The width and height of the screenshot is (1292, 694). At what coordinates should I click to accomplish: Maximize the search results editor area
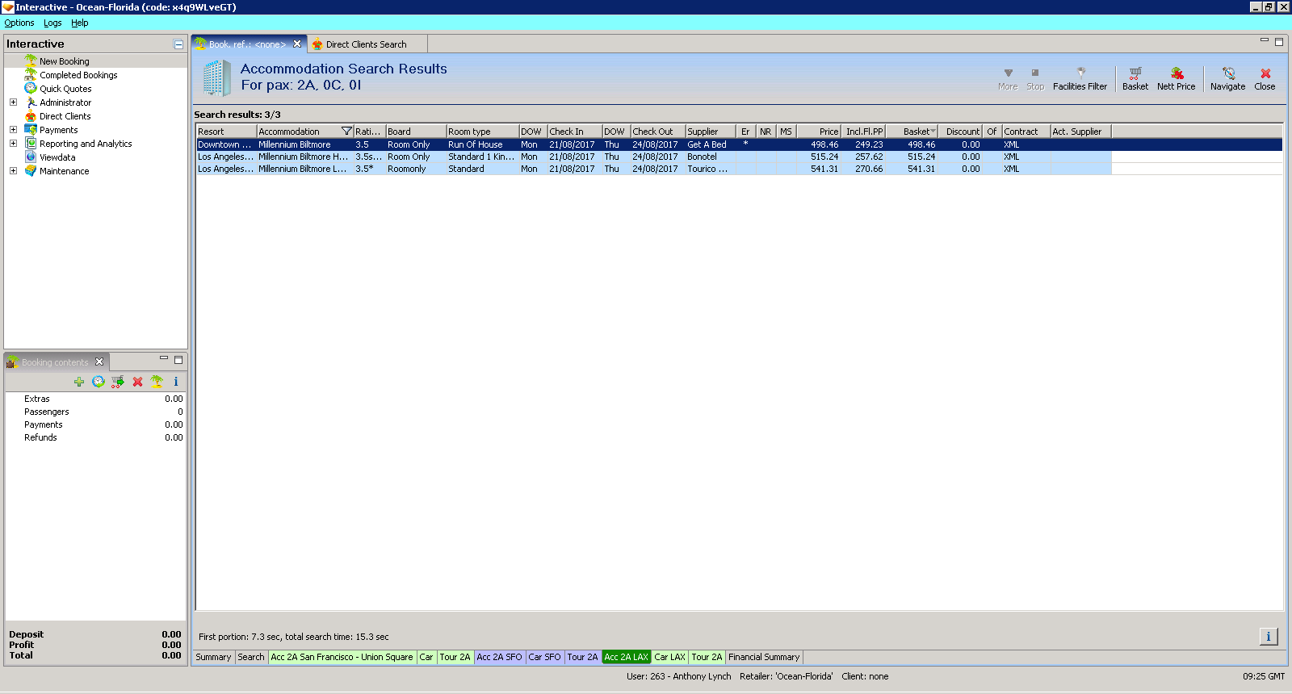[1279, 42]
